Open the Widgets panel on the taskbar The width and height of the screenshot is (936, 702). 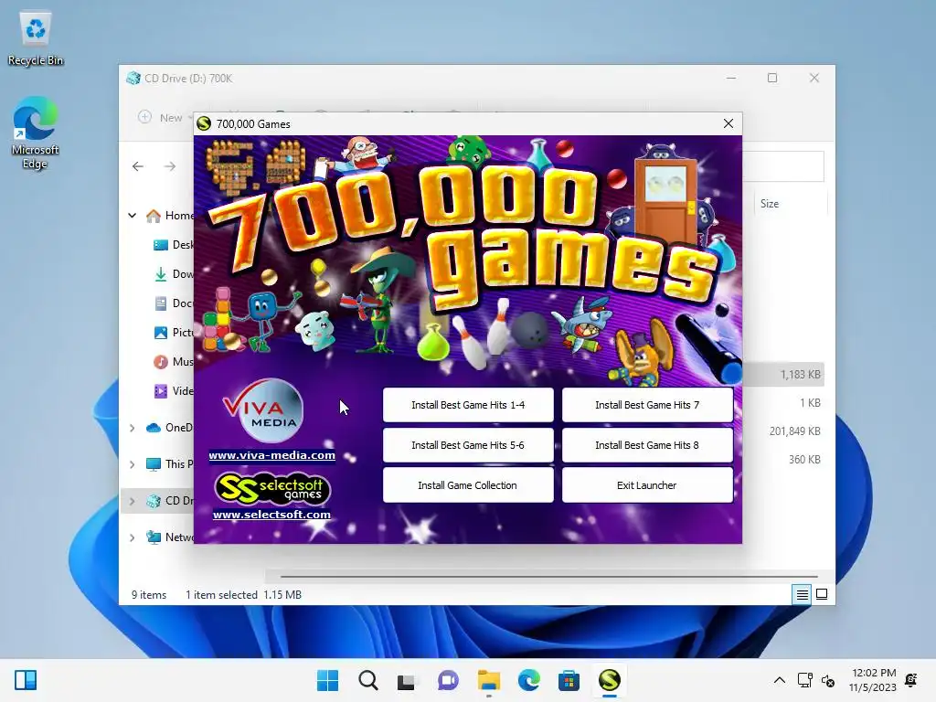point(25,680)
